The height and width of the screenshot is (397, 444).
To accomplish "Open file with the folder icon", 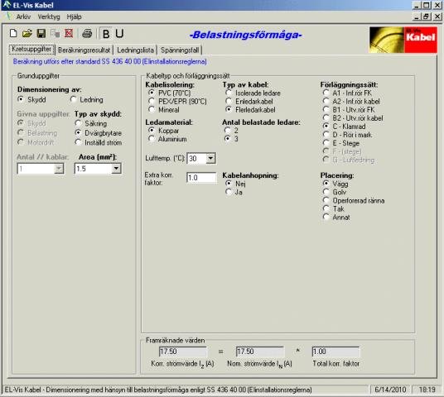I will pos(27,33).
